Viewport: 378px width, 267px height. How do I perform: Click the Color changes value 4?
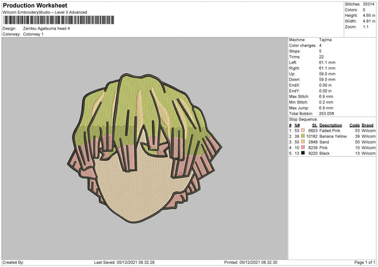[320, 45]
